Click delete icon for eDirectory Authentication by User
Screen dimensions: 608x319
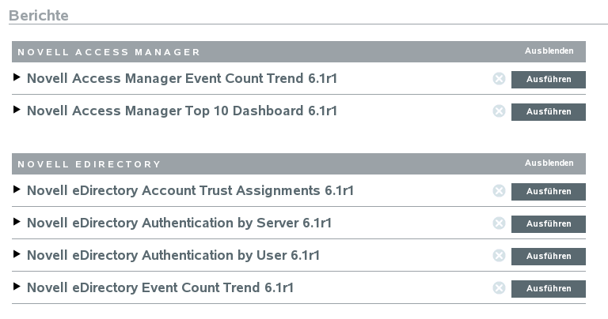(499, 256)
